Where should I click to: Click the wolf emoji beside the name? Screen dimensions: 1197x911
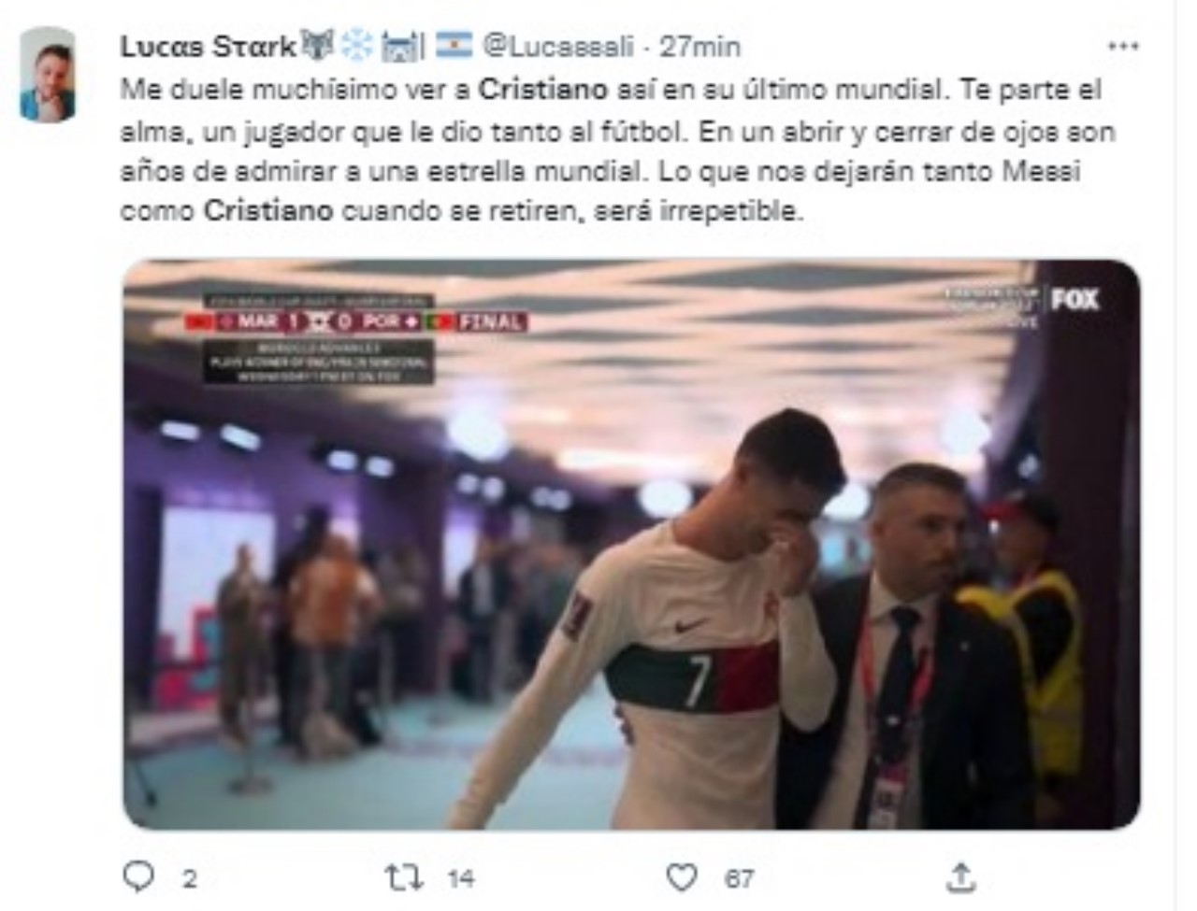coord(316,45)
